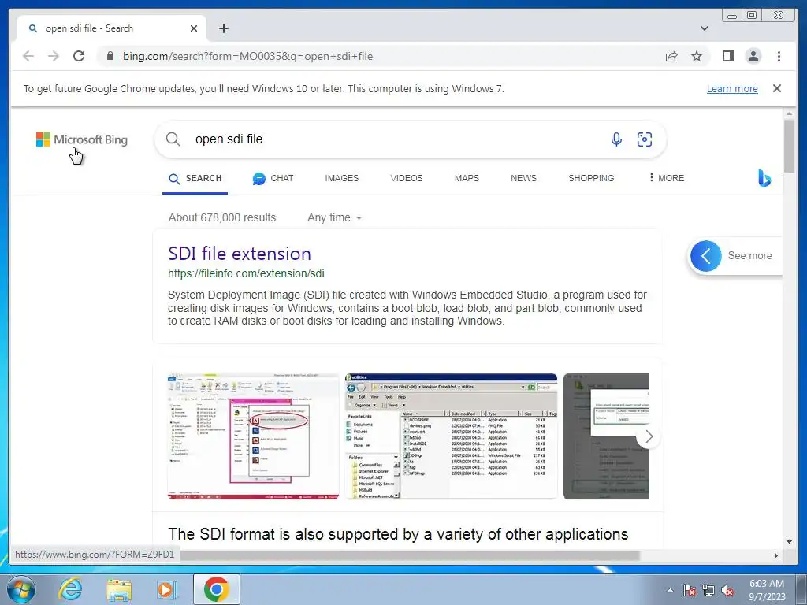This screenshot has width=807, height=605.
Task: Click the network status tray icon
Action: coord(708,590)
